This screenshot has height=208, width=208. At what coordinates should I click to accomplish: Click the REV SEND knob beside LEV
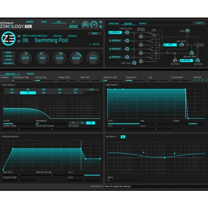[x=85, y=24]
